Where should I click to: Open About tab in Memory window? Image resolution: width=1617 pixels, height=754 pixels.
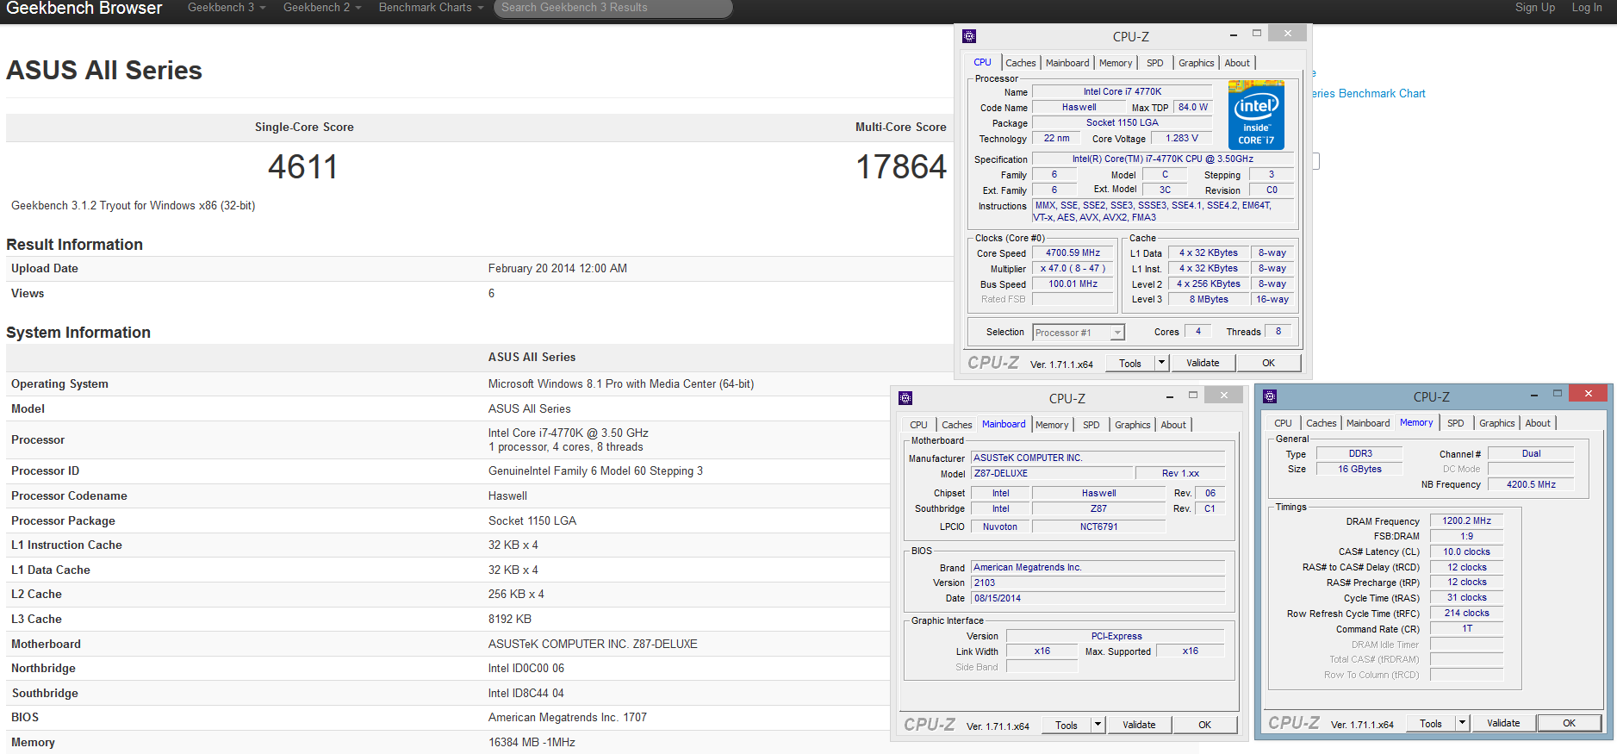pos(1538,423)
